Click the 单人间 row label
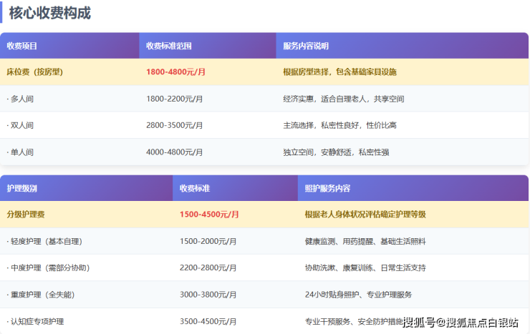Screen dimensions: 530x334 [x=21, y=152]
